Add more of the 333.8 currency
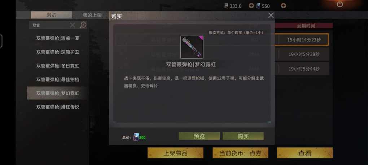 251,6
